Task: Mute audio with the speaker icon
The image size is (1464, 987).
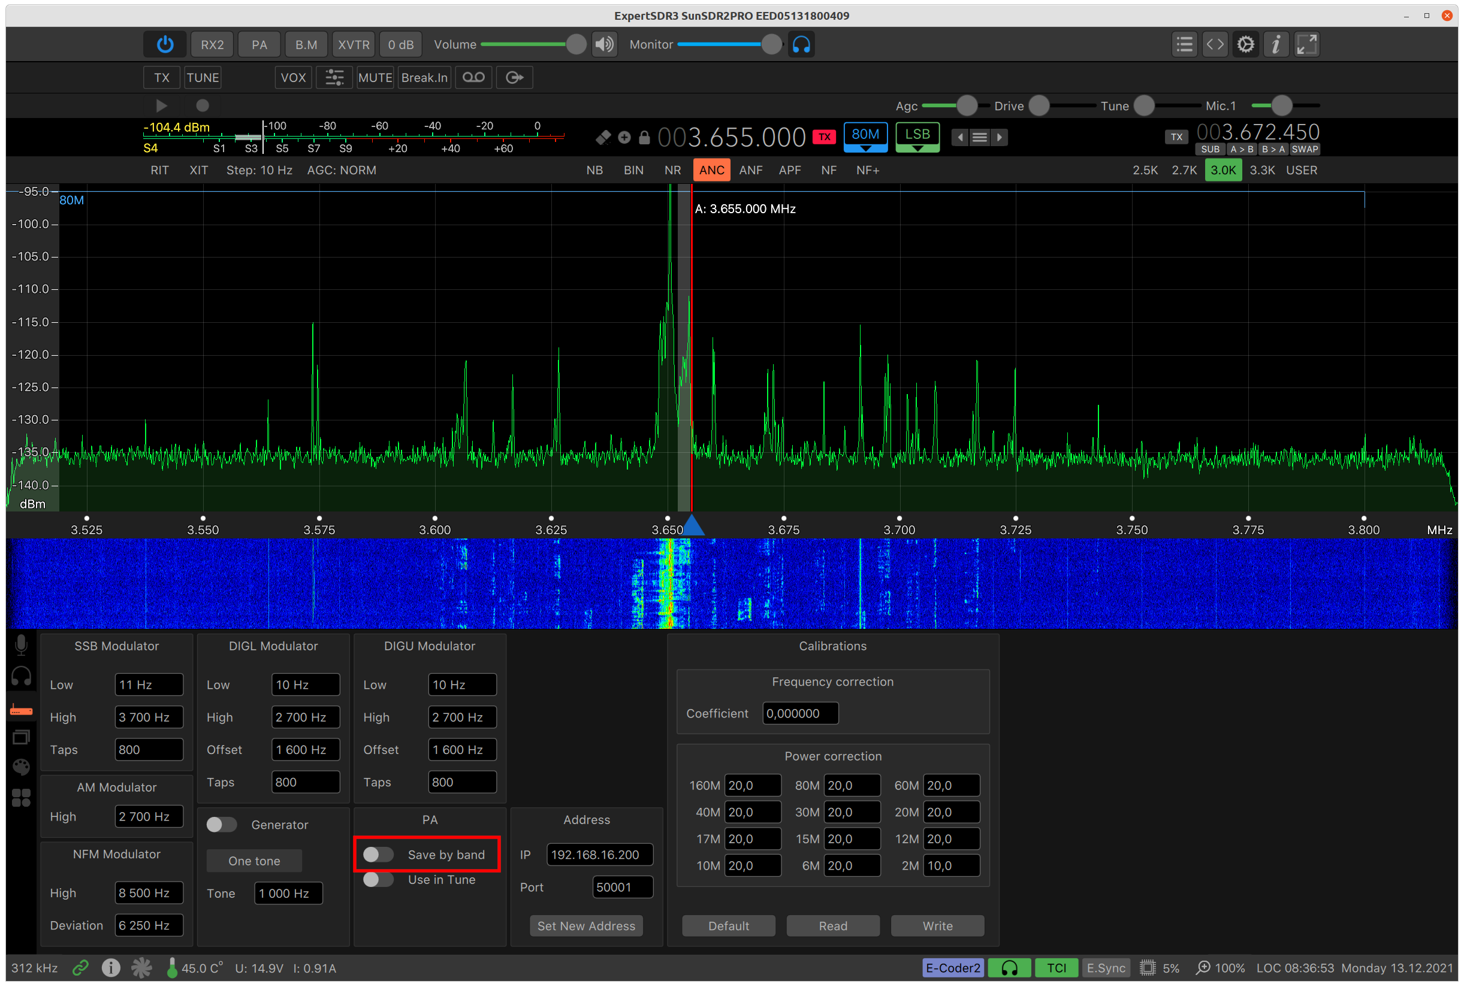Action: 605,45
